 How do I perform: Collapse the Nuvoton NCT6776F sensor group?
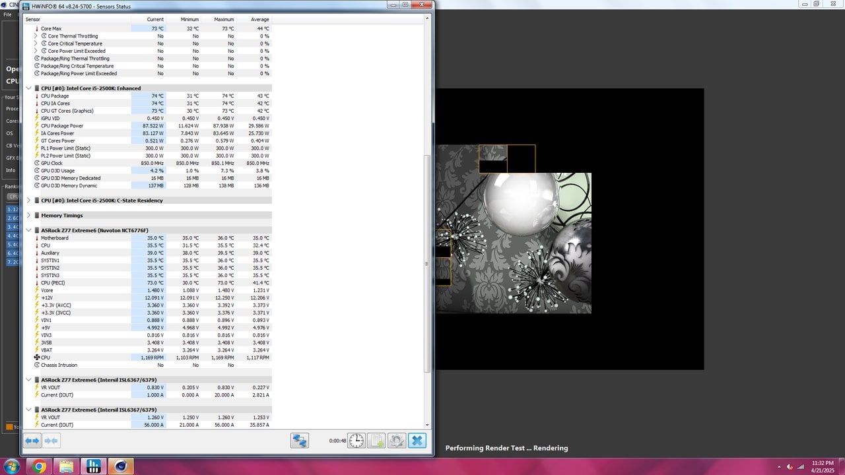click(28, 230)
